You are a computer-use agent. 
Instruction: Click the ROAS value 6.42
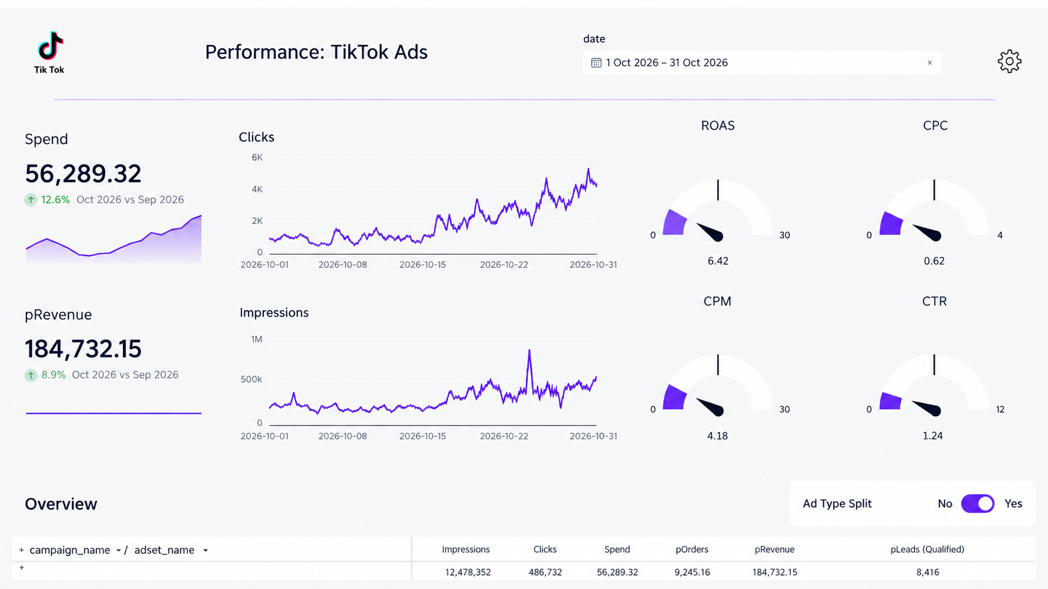pos(718,261)
